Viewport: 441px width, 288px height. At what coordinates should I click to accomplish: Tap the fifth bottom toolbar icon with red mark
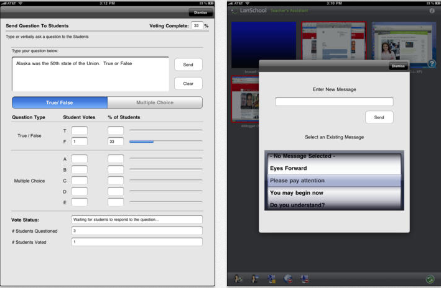304,279
